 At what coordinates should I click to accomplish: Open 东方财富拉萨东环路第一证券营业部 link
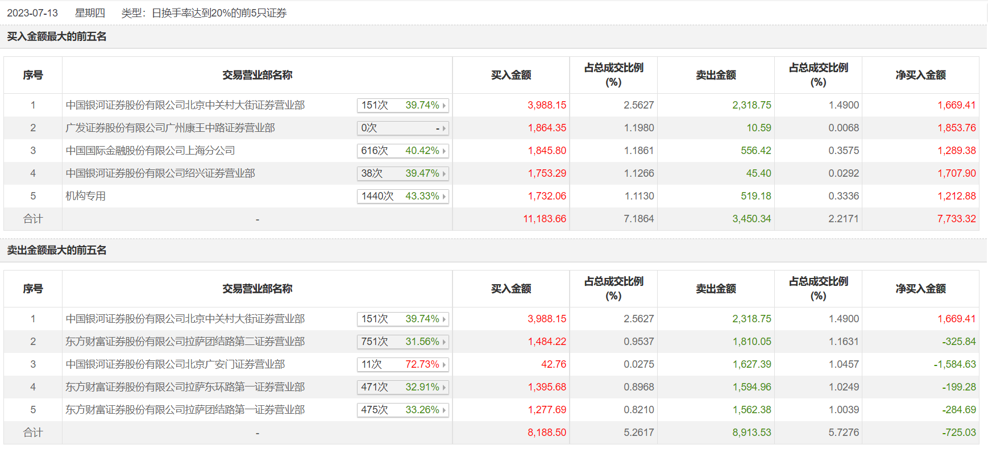185,387
